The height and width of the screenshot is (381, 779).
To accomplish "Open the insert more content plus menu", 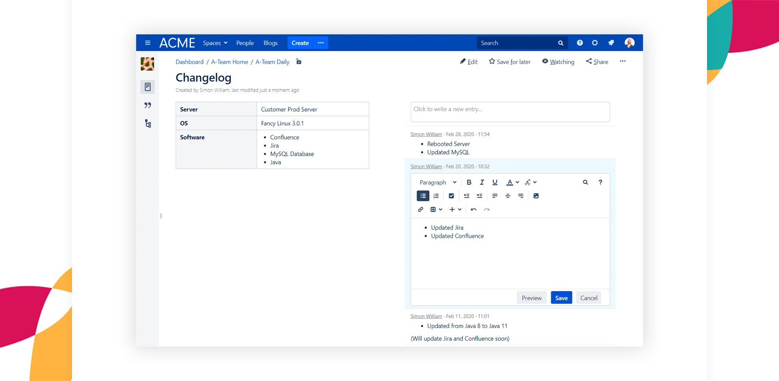I will tap(456, 210).
